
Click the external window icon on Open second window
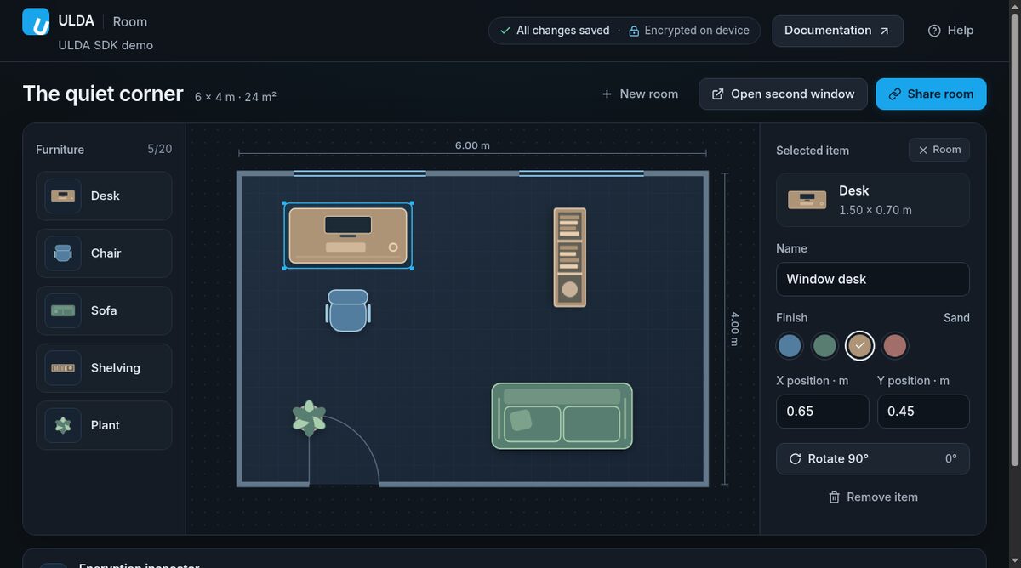(718, 94)
